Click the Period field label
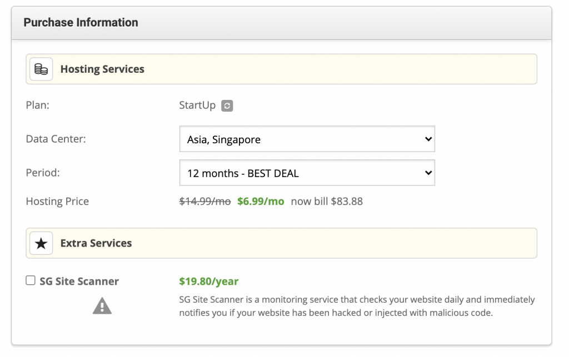The image size is (569, 357). [x=43, y=173]
